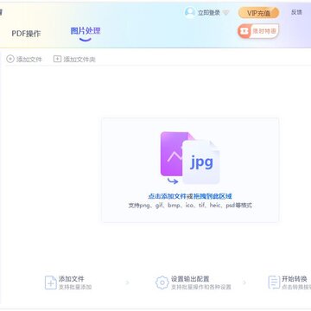This screenshot has width=311, height=311.
Task: Click the 添加文件 step document icon
Action: coord(51,282)
